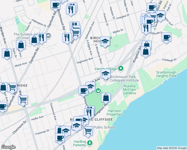The width and height of the screenshot is (187, 150).
Task: Click the Map data ©2026 Google attribution
Action: tap(171, 148)
